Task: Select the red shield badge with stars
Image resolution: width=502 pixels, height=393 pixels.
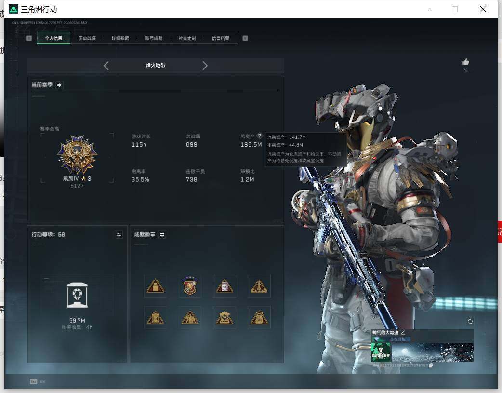Action: (190, 286)
